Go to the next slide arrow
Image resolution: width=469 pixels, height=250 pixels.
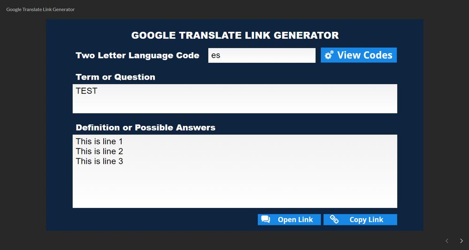click(461, 241)
